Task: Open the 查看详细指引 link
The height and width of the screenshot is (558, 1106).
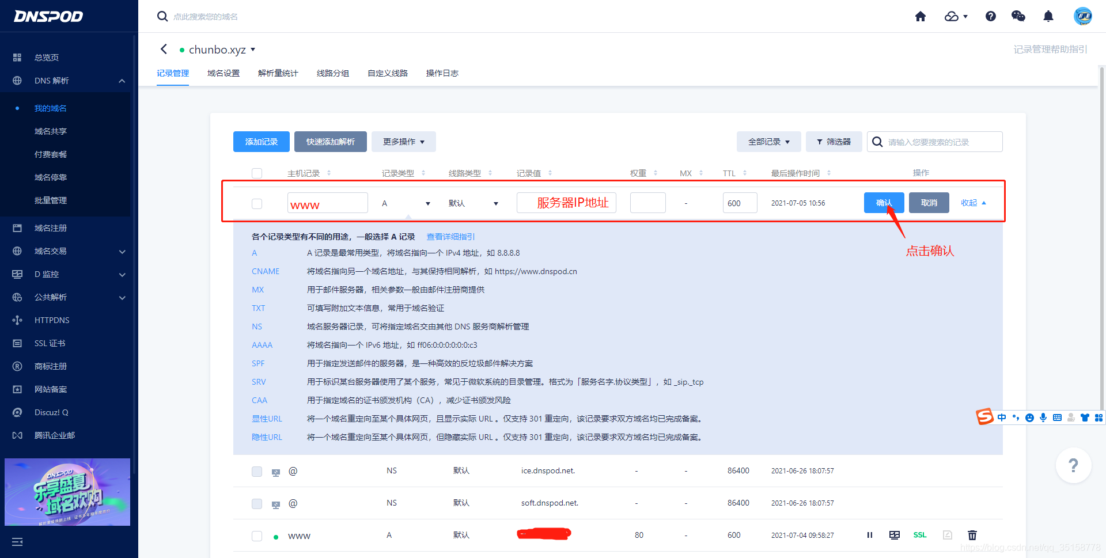Action: (450, 237)
